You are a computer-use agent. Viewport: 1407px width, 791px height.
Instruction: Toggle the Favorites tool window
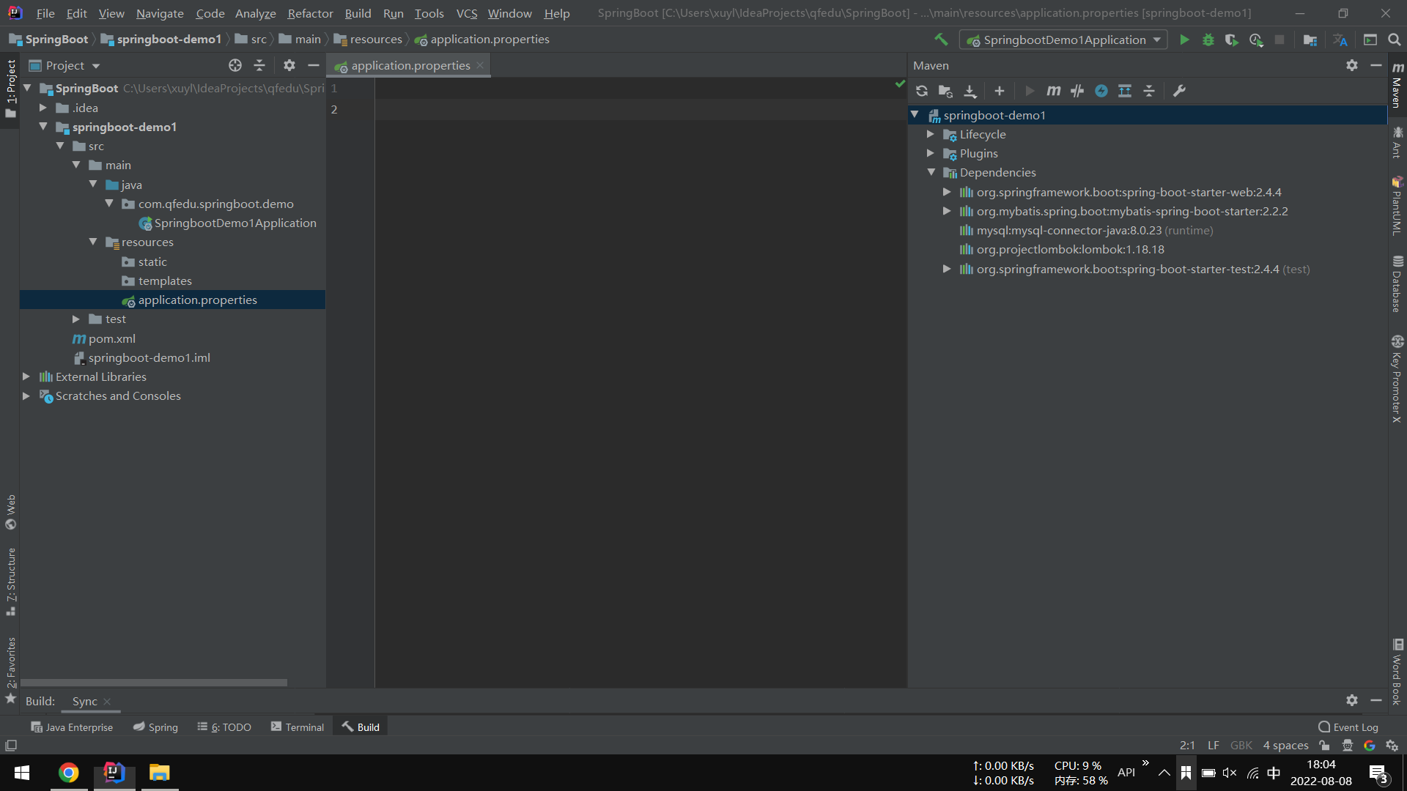(11, 669)
